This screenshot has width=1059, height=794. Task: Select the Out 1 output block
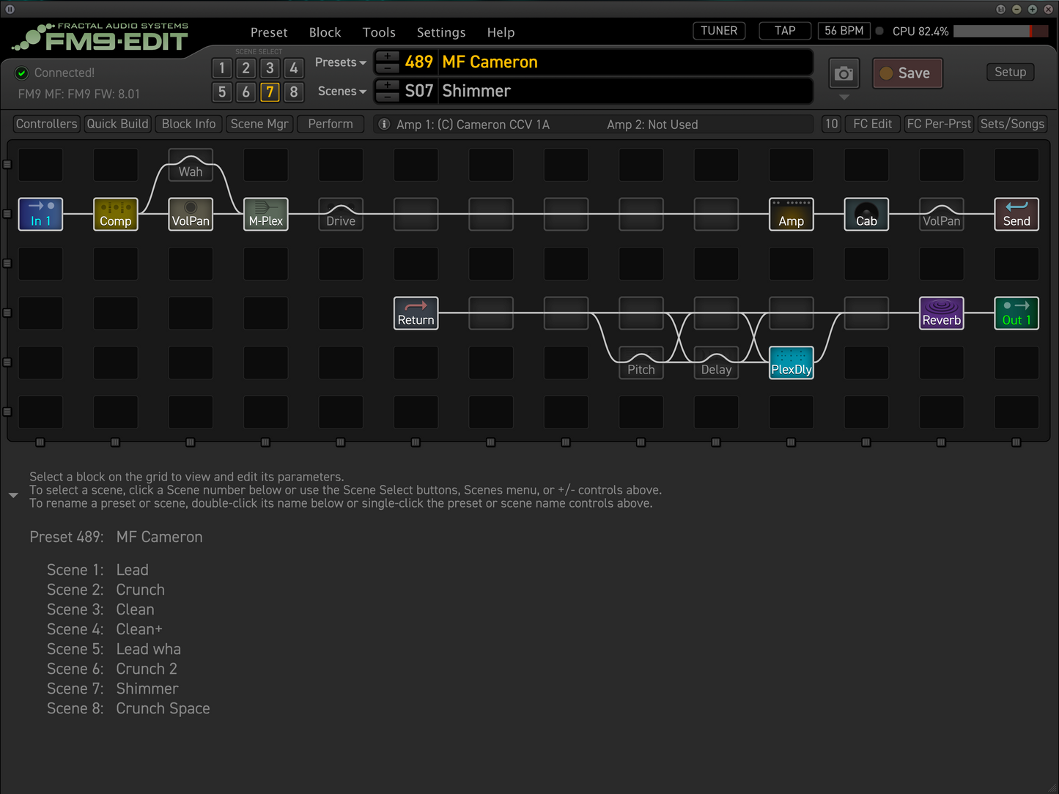[1016, 313]
